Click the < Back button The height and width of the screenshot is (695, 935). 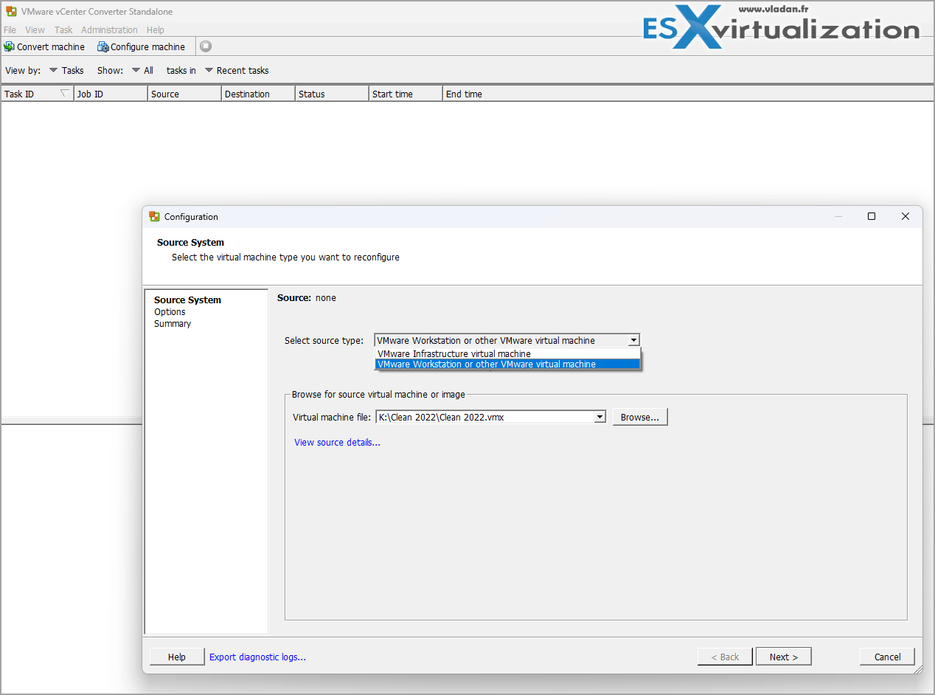click(725, 657)
